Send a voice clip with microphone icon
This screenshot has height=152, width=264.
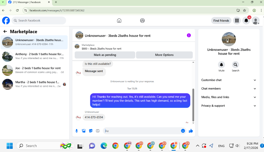(x=77, y=131)
